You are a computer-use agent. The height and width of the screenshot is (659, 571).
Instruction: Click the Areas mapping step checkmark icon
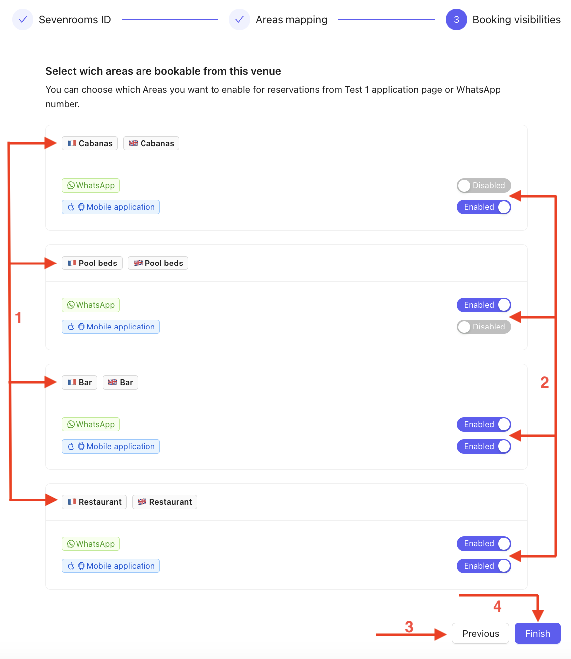click(x=239, y=20)
